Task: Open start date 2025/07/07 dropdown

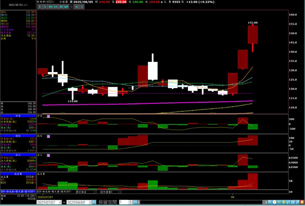Action: click(60, 202)
